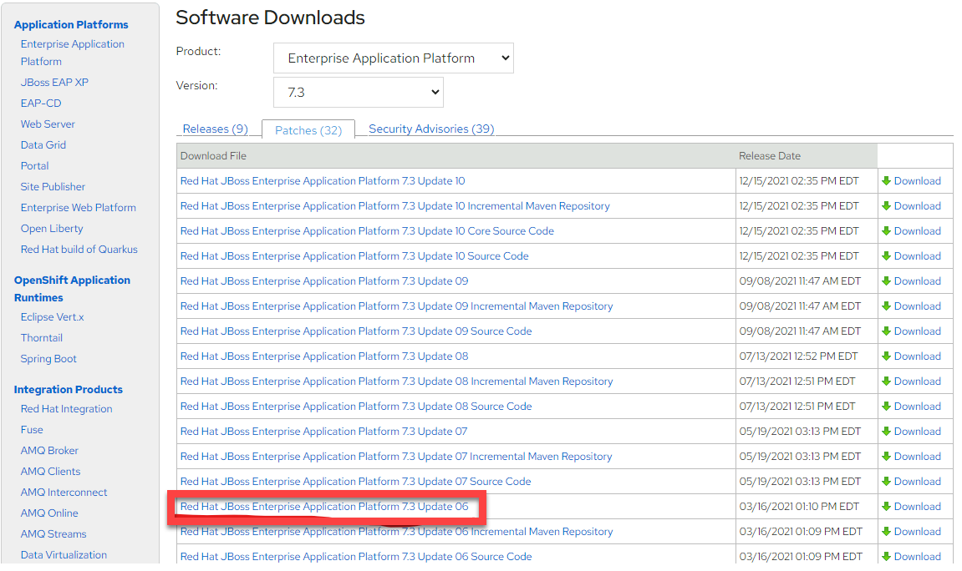
Task: Open Update 08 Source Code file link
Action: (x=356, y=407)
